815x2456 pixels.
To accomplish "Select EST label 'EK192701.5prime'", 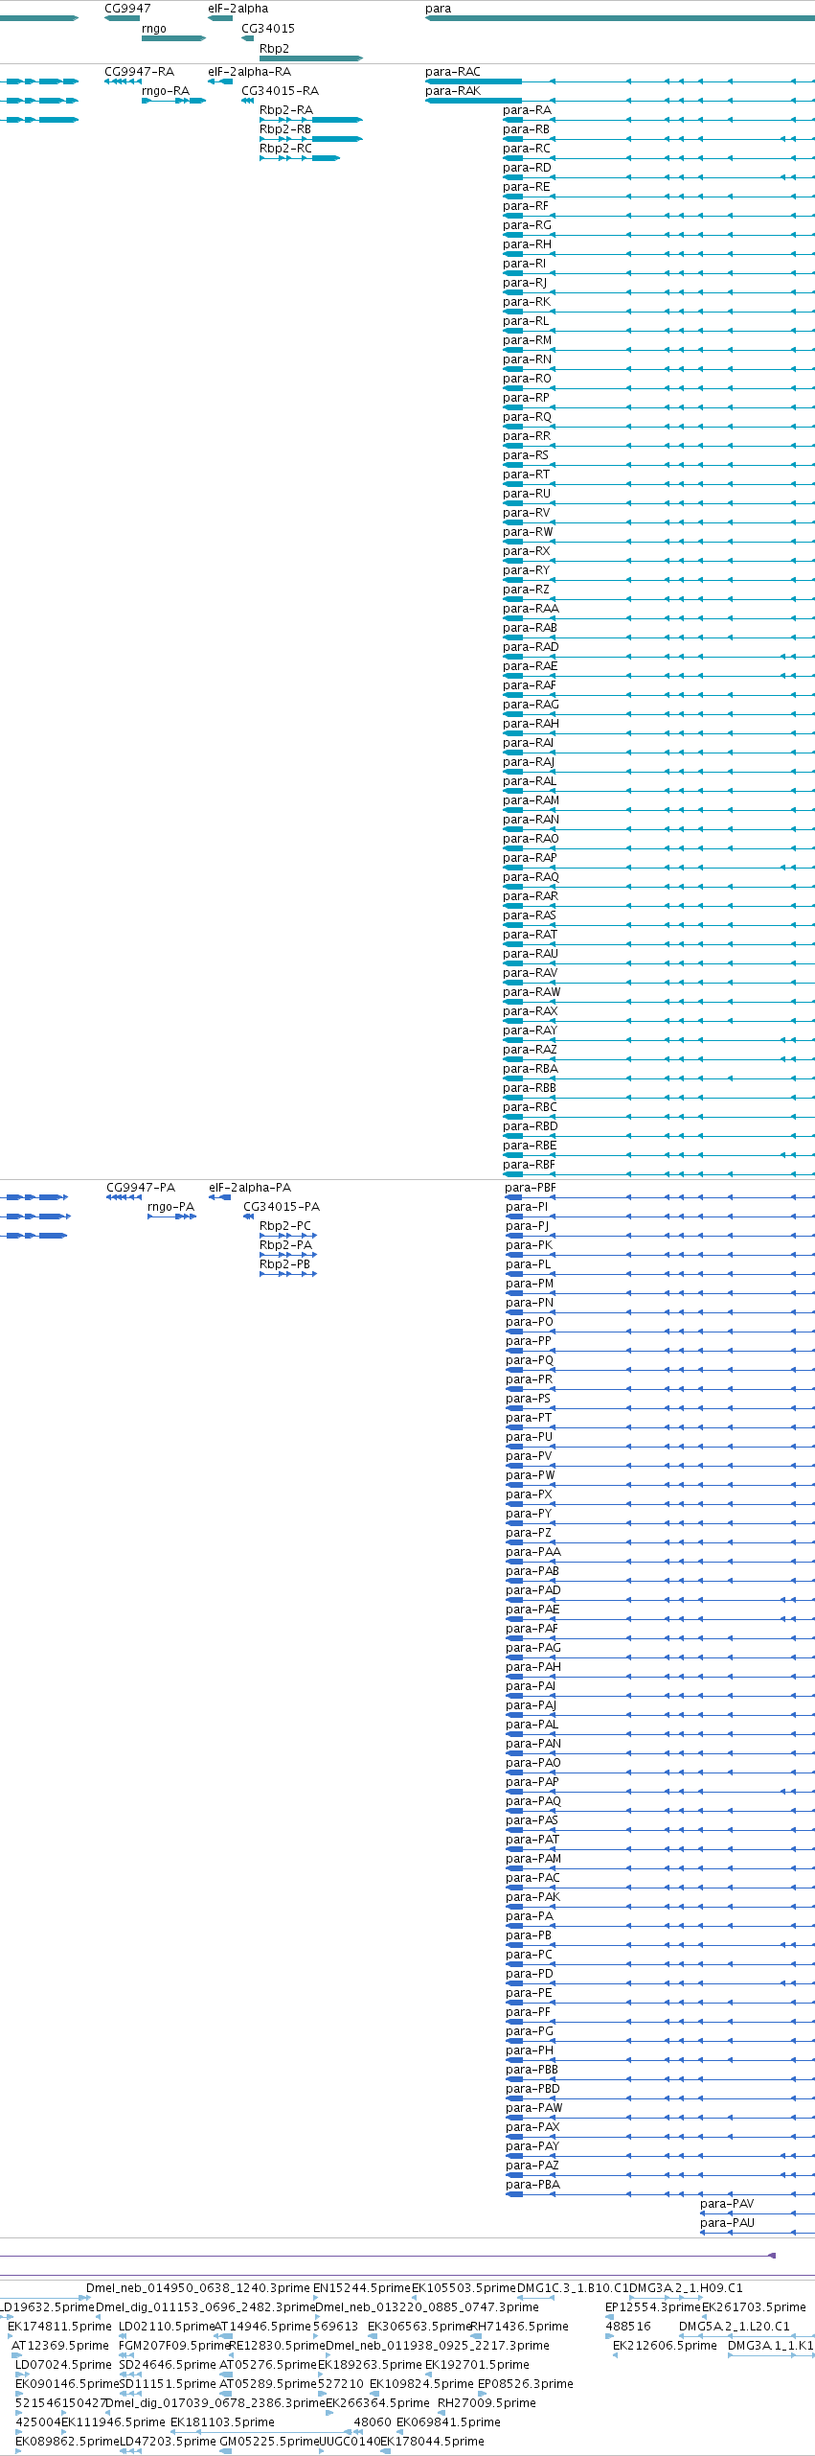I will click(477, 2365).
